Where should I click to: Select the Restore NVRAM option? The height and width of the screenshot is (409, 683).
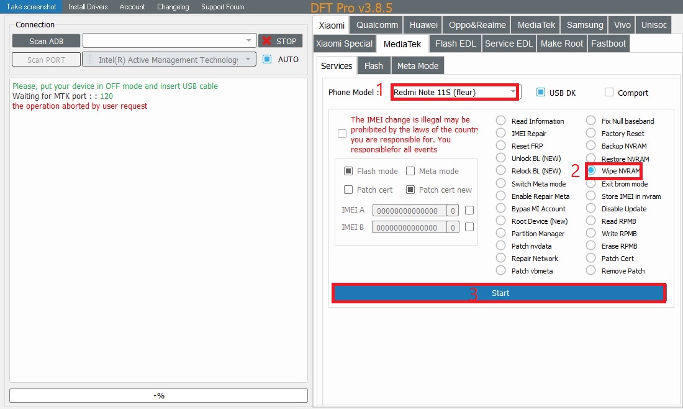tap(590, 158)
